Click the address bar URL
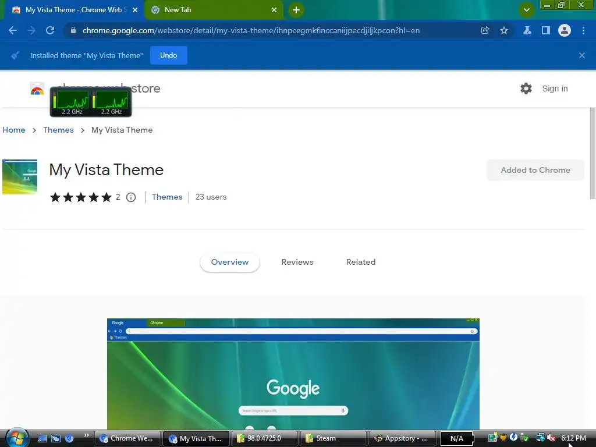Viewport: 596px width, 447px height. click(x=251, y=30)
